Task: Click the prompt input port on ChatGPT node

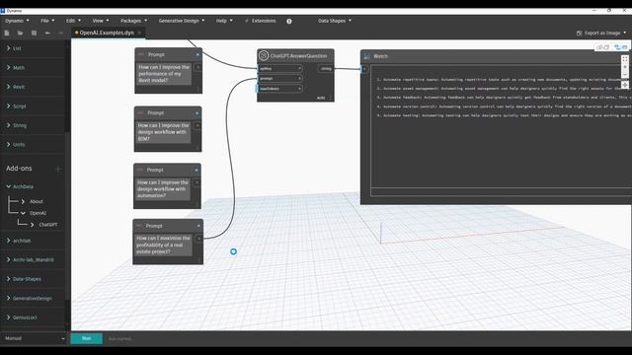Action: coord(279,79)
